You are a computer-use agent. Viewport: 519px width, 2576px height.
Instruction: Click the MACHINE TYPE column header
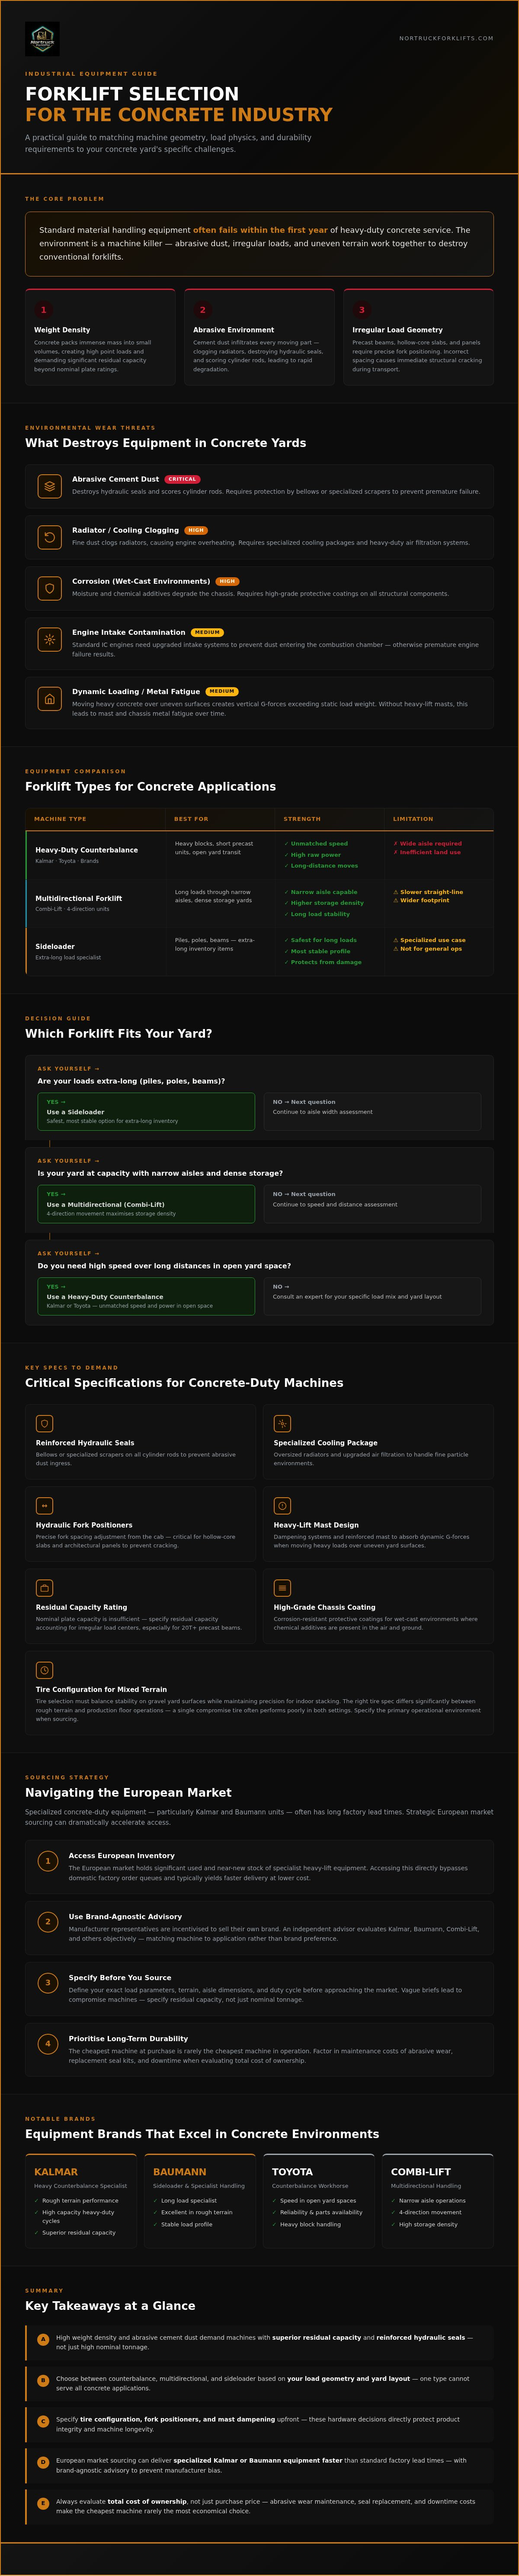(60, 819)
